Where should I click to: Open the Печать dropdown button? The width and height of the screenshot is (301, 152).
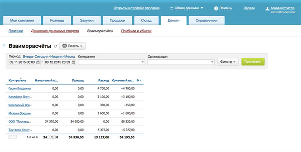[72, 46]
